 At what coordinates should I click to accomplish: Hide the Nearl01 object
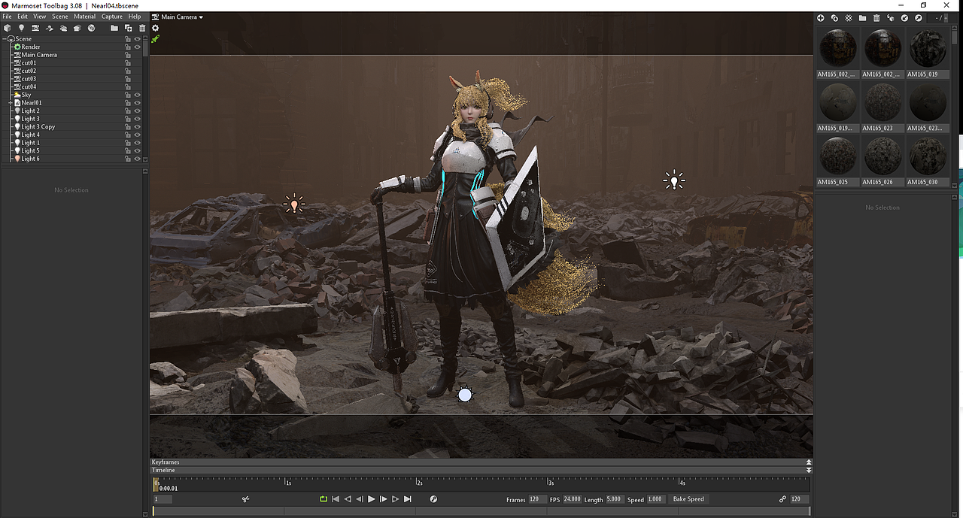138,103
